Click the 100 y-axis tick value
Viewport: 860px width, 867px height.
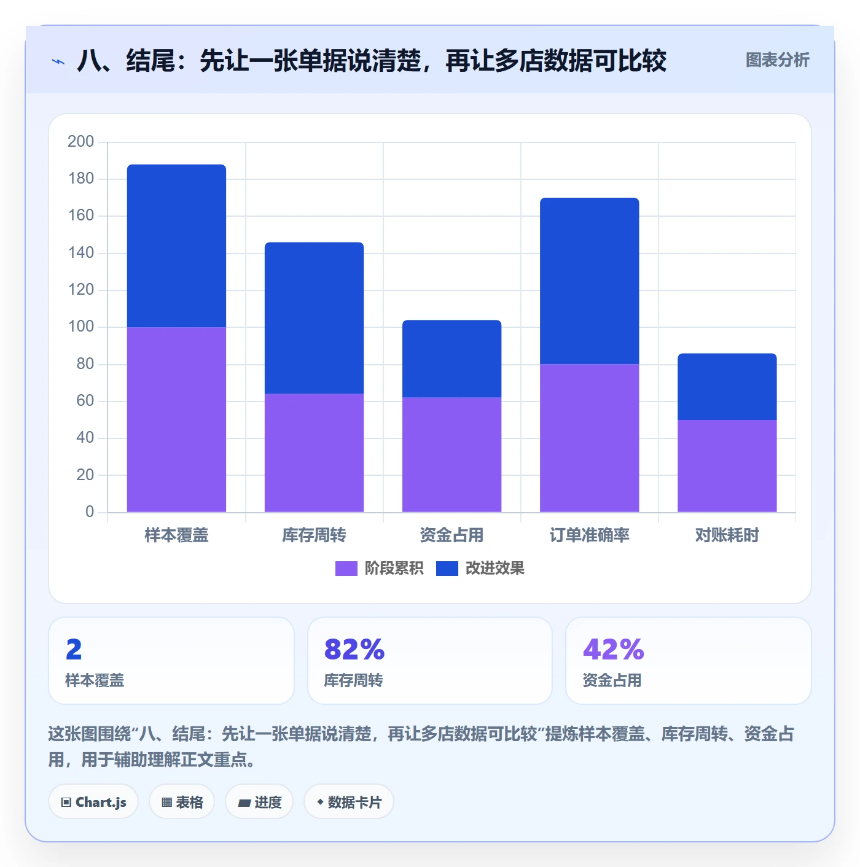point(81,327)
